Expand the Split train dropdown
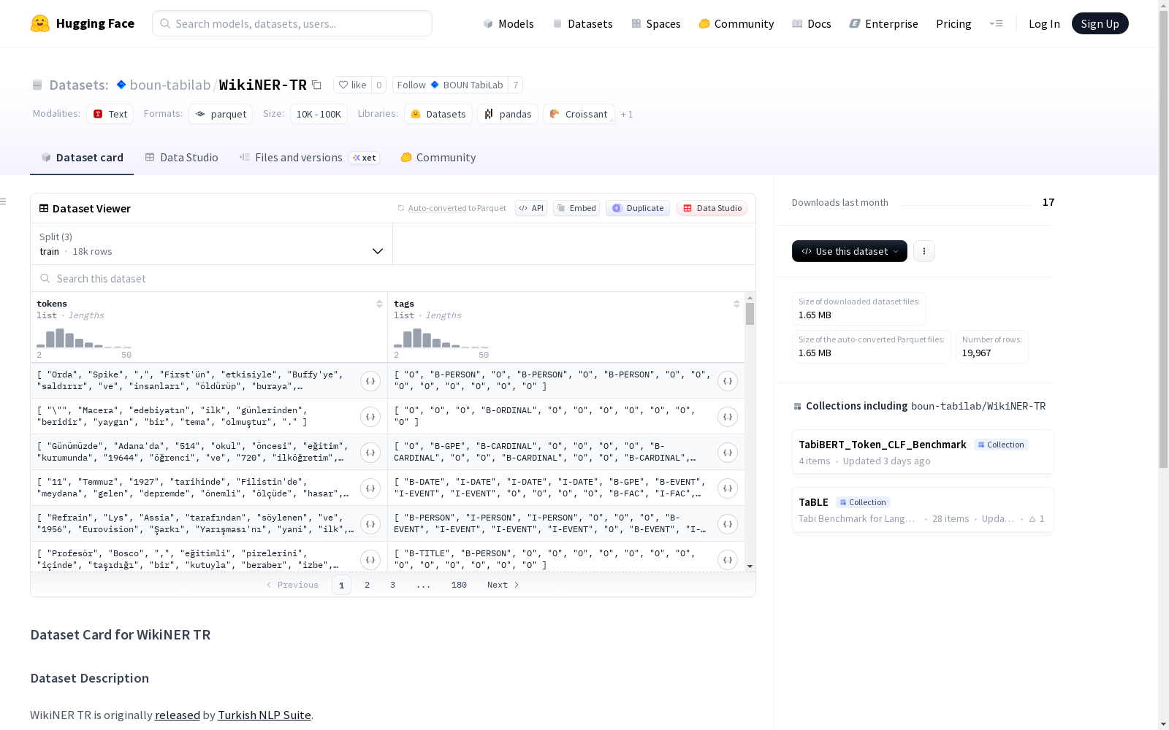 (x=212, y=244)
